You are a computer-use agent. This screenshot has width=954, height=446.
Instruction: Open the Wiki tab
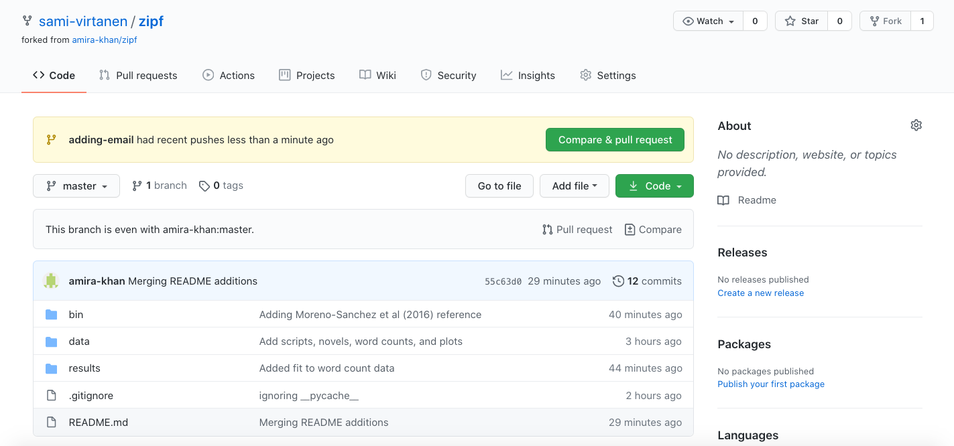(x=377, y=76)
